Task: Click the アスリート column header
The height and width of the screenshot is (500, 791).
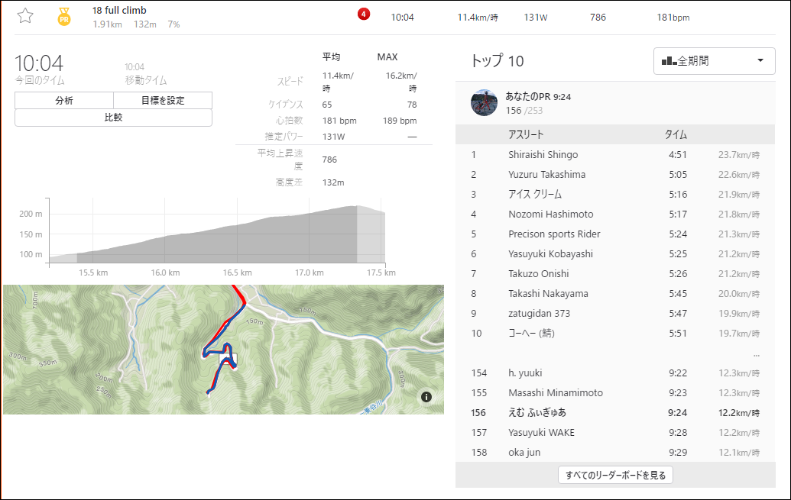Action: (526, 134)
